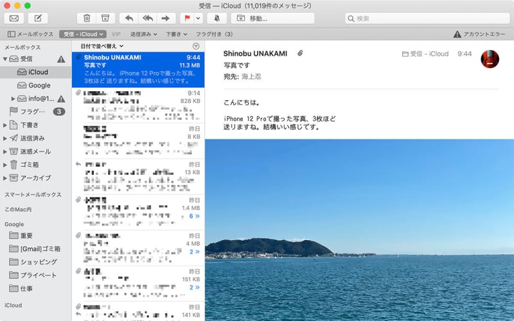Mute conversation with bell icon

(217, 19)
